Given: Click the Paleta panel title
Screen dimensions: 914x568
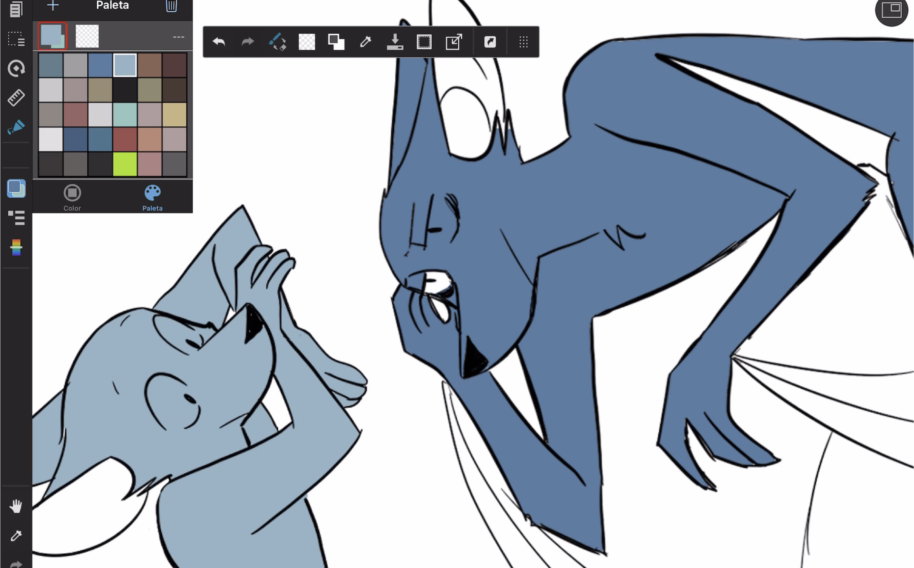Looking at the screenshot, I should [x=112, y=5].
